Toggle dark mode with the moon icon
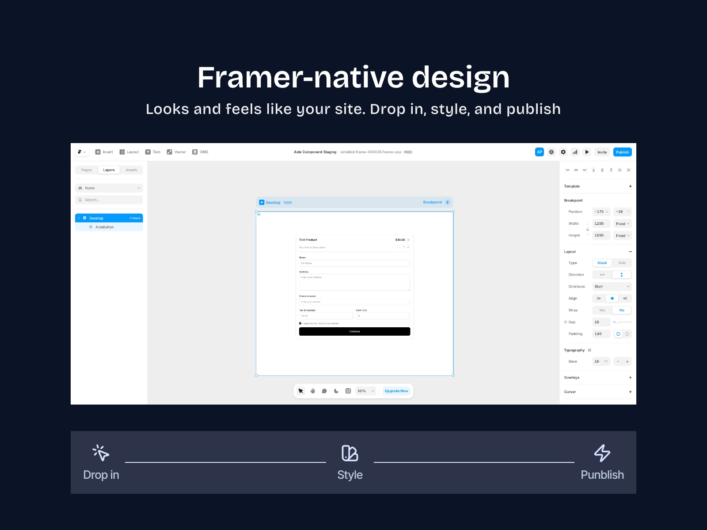This screenshot has height=530, width=707. [x=336, y=391]
